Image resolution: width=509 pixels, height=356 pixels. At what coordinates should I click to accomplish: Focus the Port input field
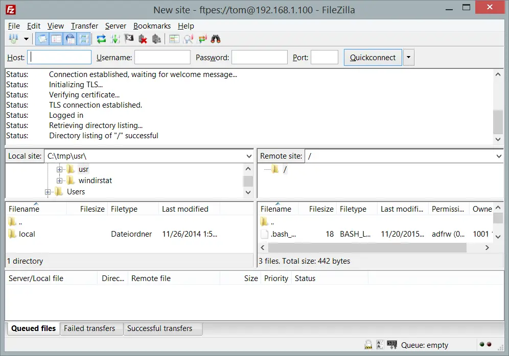click(x=325, y=57)
